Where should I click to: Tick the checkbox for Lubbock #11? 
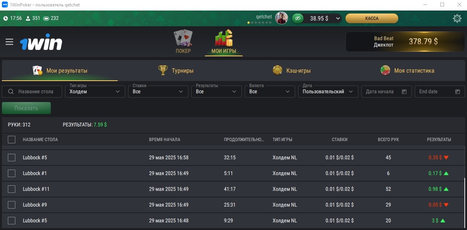(12, 189)
